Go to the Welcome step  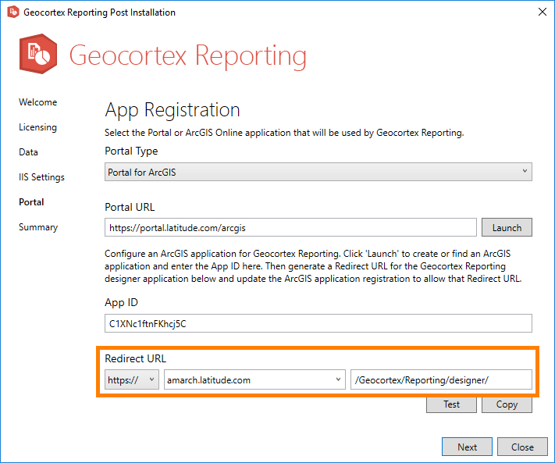pyautogui.click(x=38, y=102)
